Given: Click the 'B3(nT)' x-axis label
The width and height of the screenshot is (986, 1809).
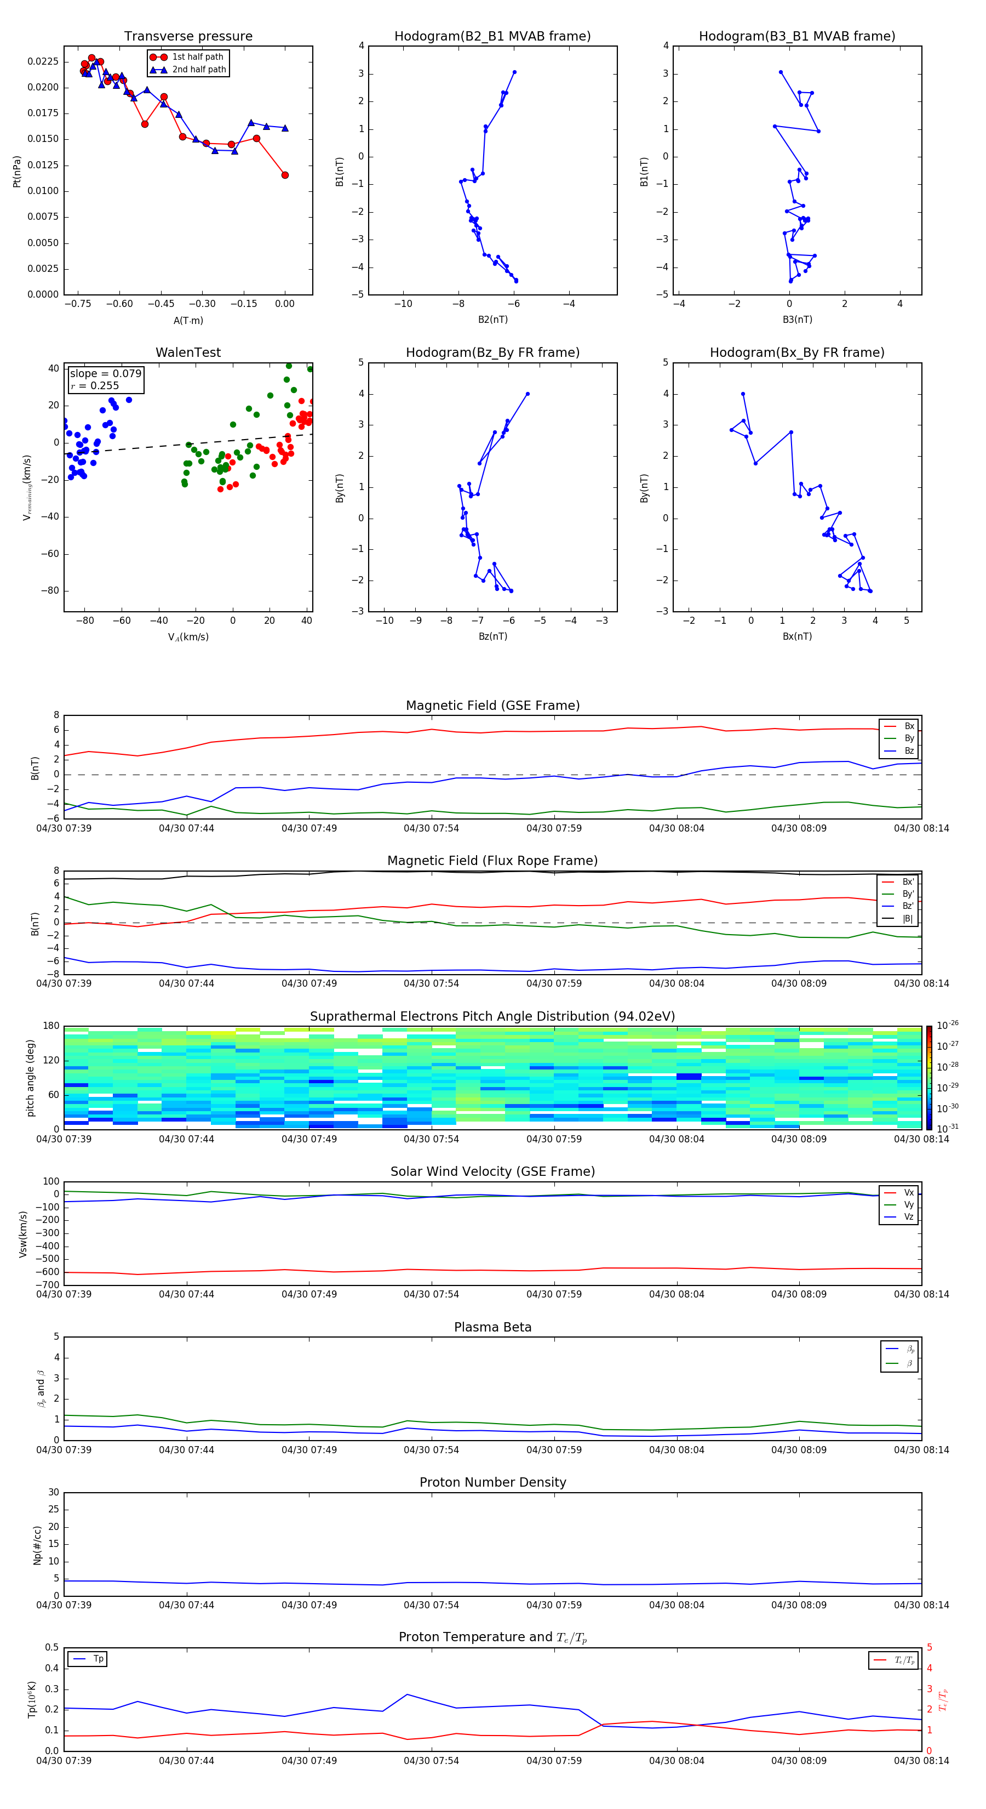Looking at the screenshot, I should pyautogui.click(x=797, y=320).
